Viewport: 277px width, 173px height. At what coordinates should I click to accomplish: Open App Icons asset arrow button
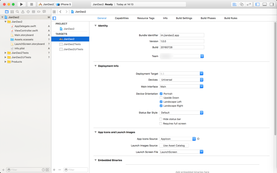pos(198,139)
